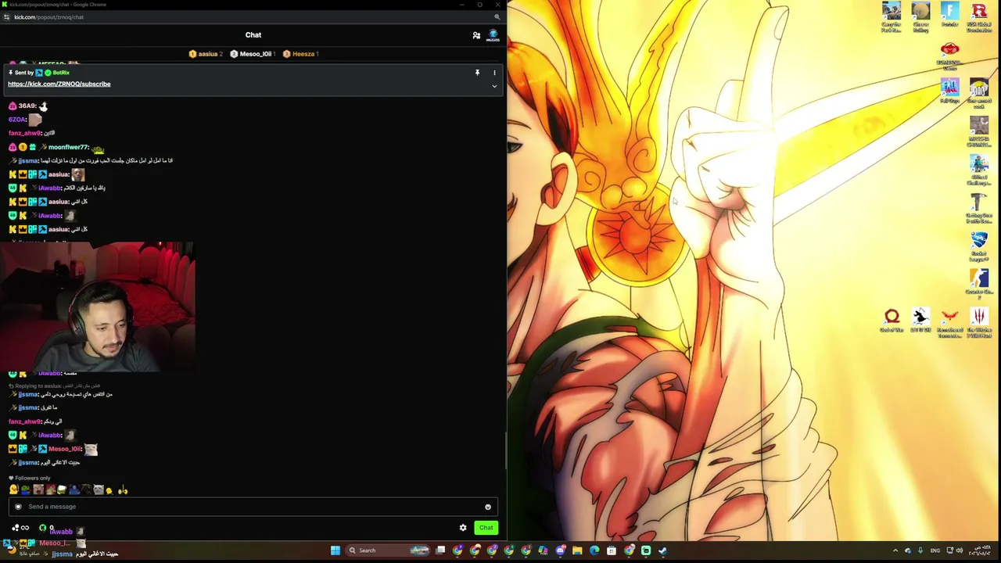Open the taskbar clock and date
Screen dimensions: 1001x563
[981, 550]
